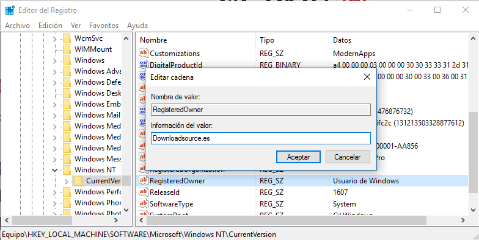Click the Información del valor text field
Image resolution: width=479 pixels, height=240 pixels.
(x=261, y=138)
